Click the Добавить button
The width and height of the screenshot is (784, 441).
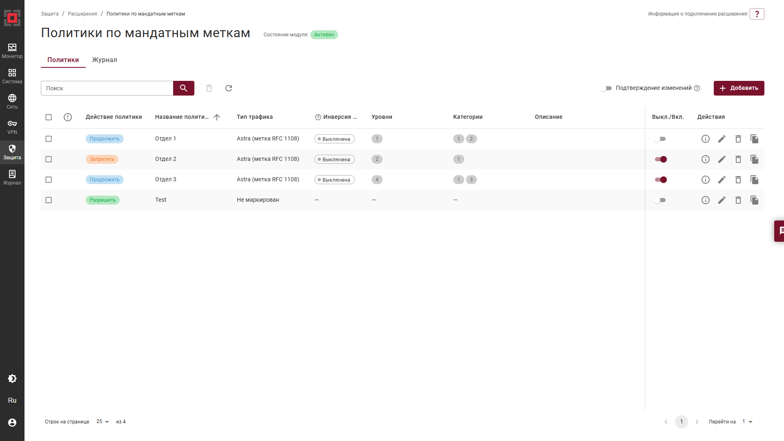point(739,88)
